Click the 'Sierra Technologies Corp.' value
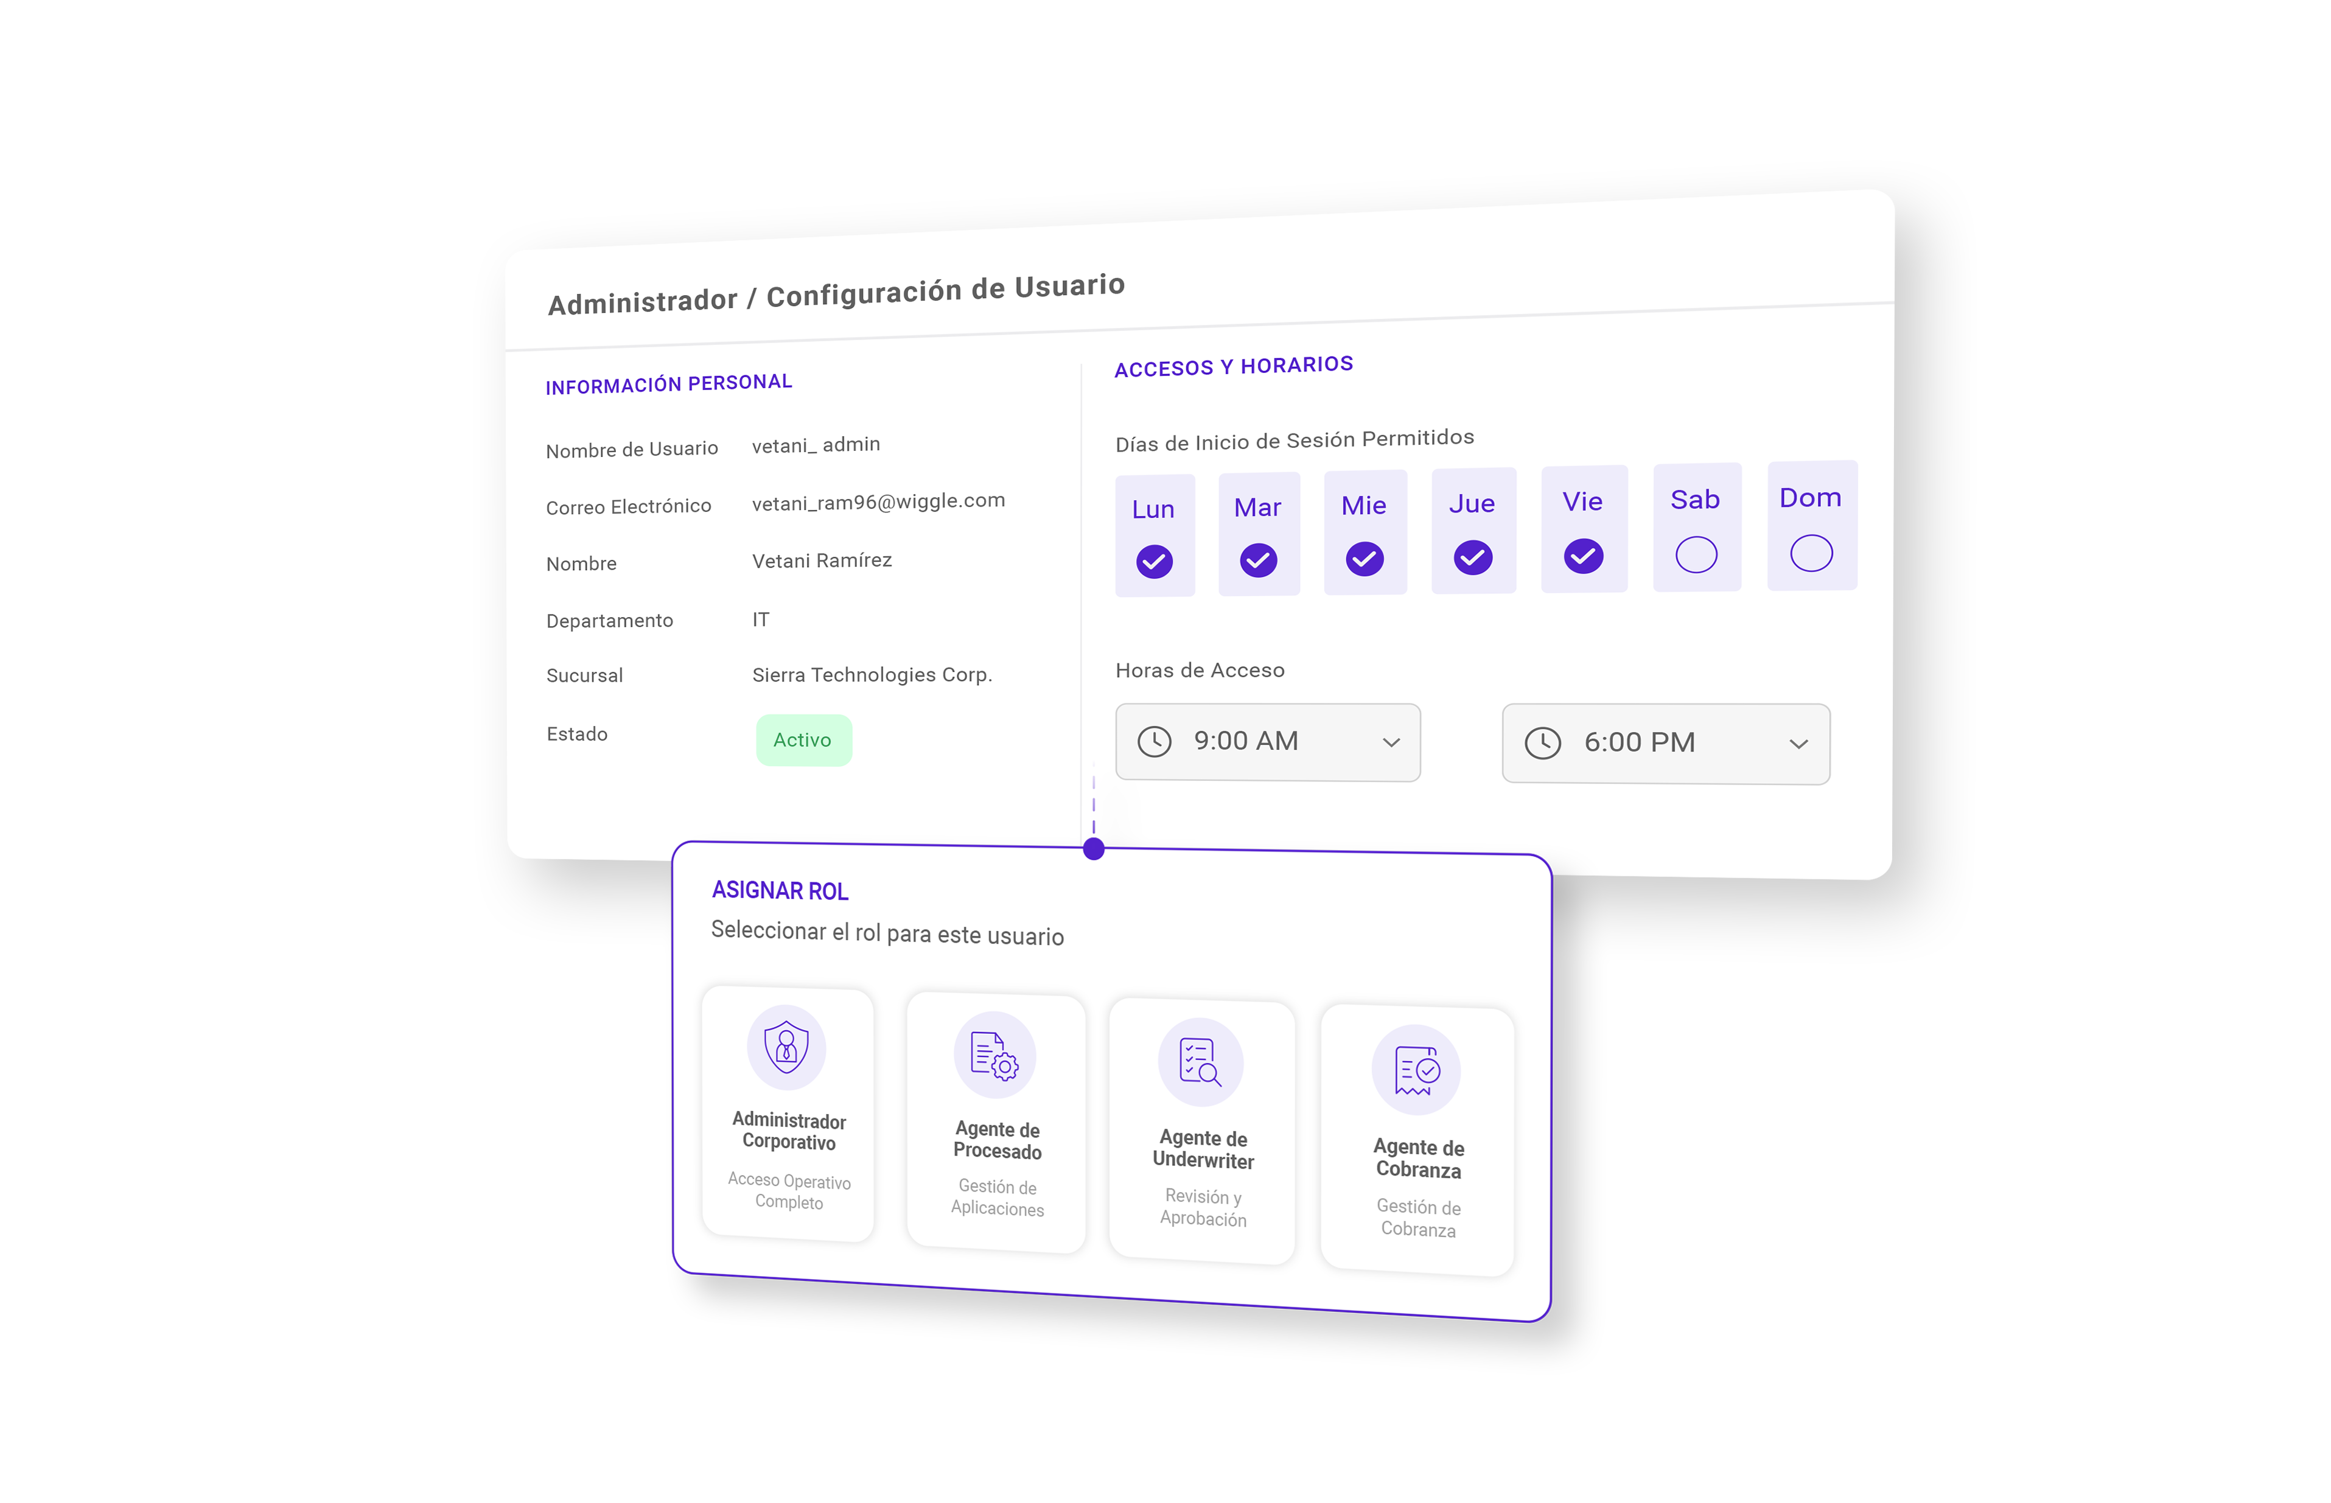2331x1503 pixels. 872,674
